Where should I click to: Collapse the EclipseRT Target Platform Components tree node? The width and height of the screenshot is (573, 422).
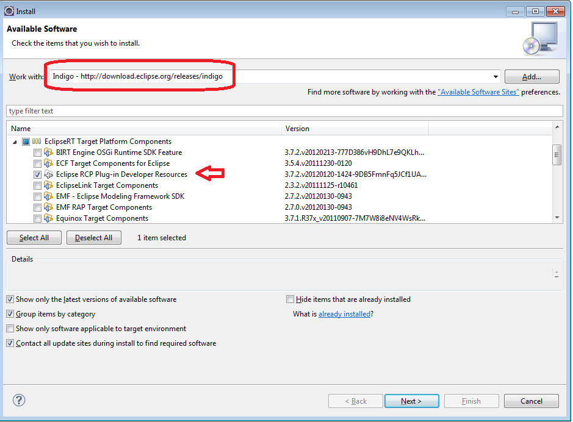tap(15, 142)
